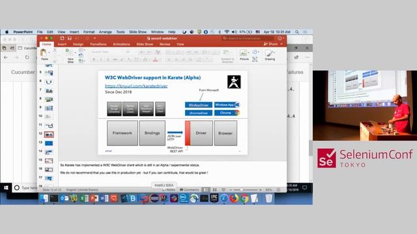
Task: Open the Animations ribbon tab
Action: (x=121, y=44)
